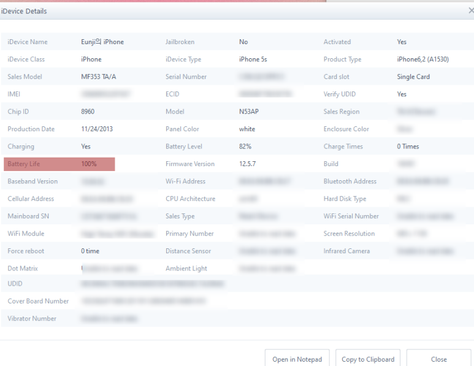Click the Firmware Version value 12.5.7

pyautogui.click(x=247, y=164)
